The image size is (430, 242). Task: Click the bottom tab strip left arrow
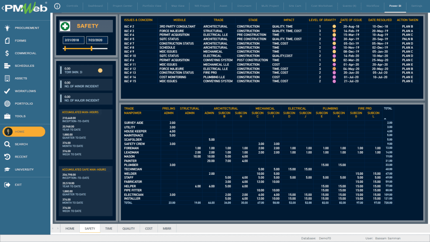[x=53, y=228]
